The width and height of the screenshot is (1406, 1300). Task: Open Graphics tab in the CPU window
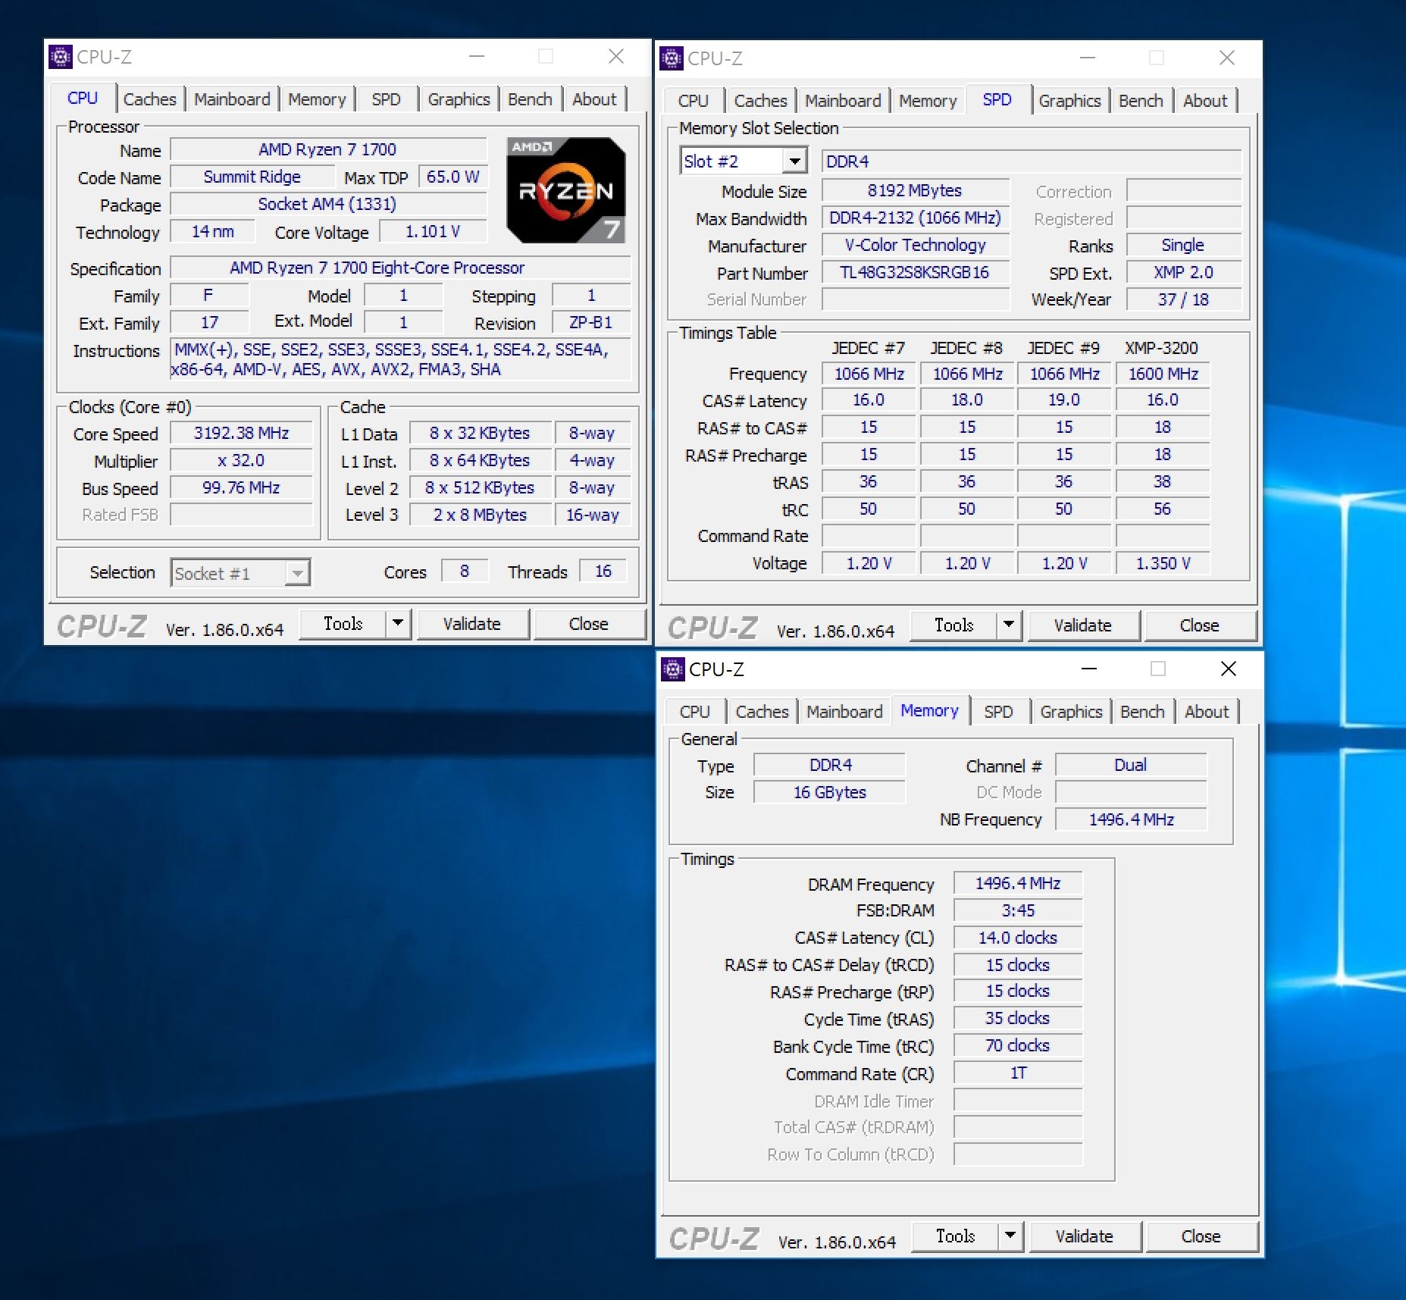coord(459,99)
